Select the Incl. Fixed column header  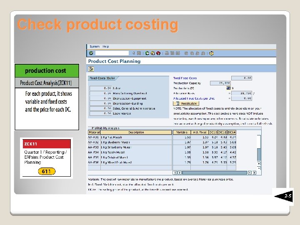200,132
